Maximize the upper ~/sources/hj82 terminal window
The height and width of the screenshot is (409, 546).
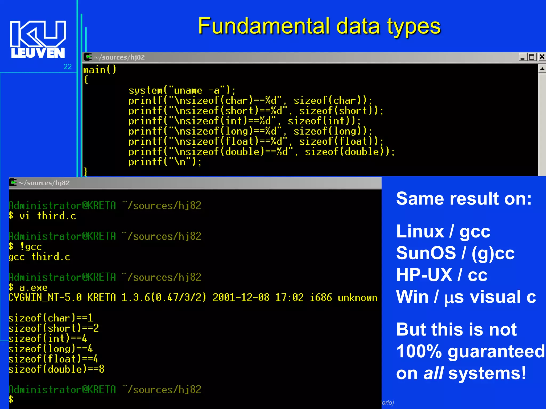pos(532,57)
